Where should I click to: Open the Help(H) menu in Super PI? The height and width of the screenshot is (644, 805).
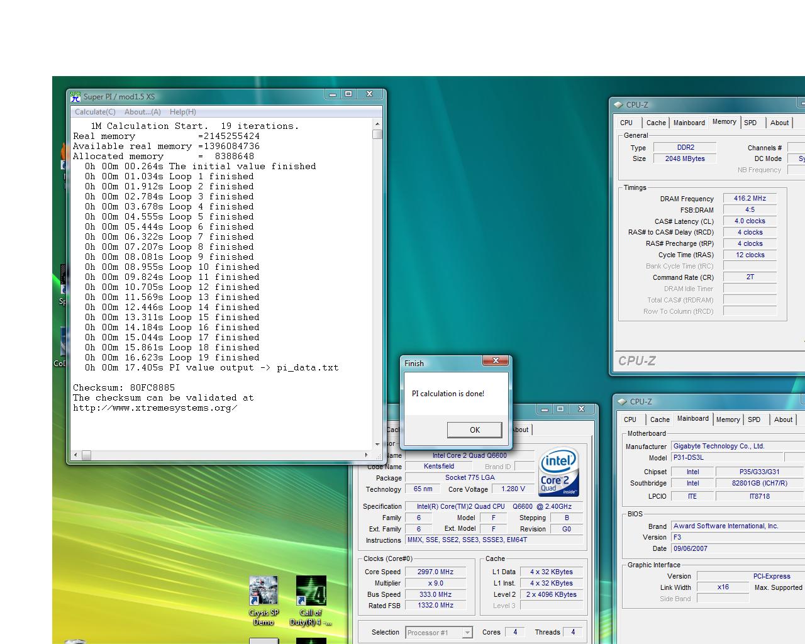pos(183,112)
